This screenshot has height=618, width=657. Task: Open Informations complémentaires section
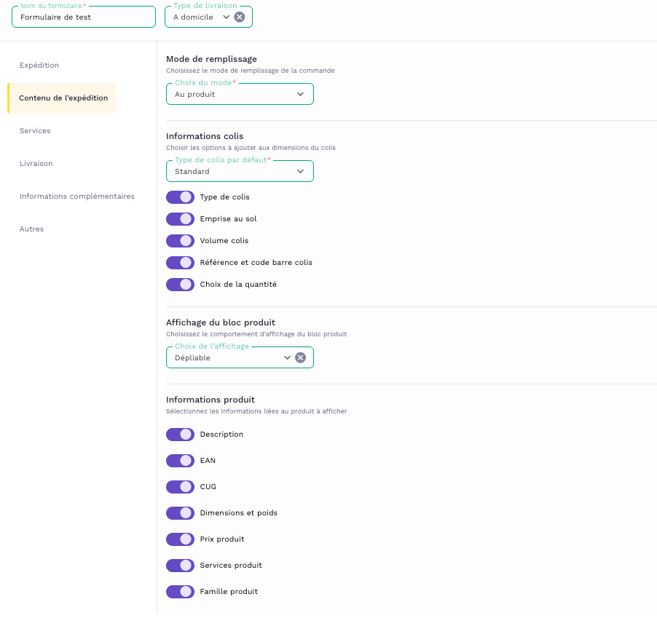pos(76,197)
